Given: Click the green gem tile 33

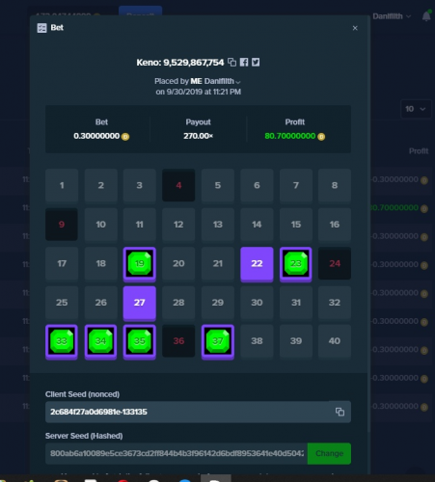Looking at the screenshot, I should pos(62,342).
